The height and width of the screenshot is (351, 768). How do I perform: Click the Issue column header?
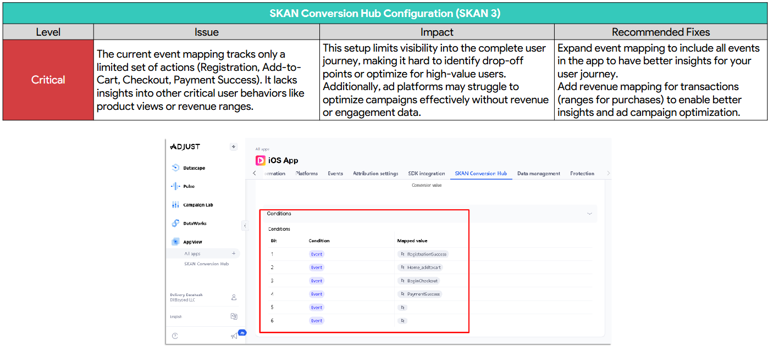[207, 32]
